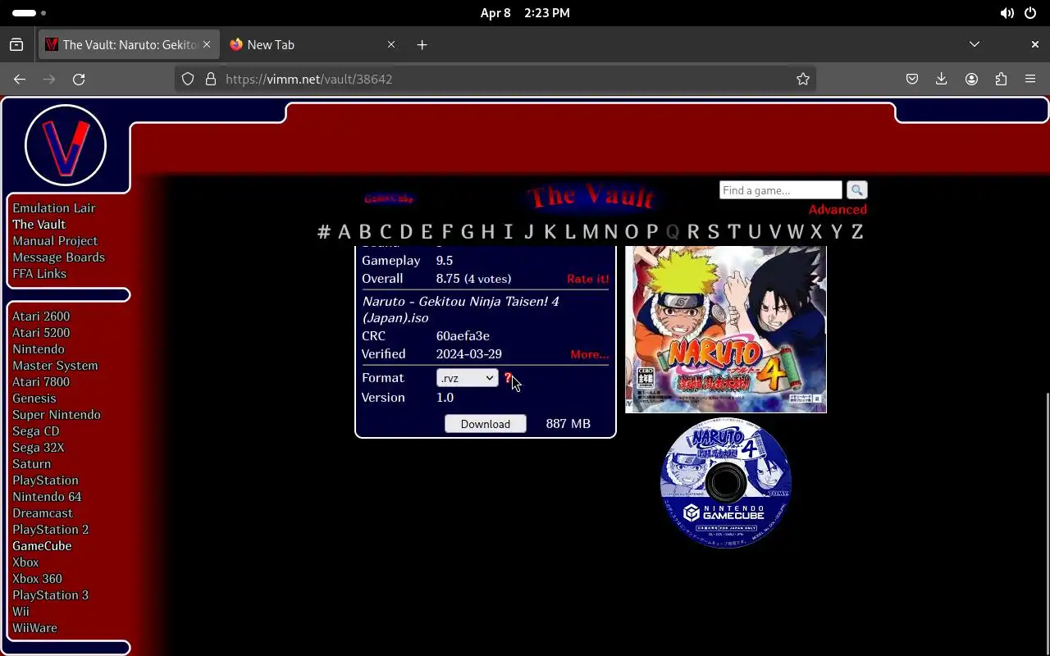Click the Naruto GameCube disc image
1050x656 pixels.
point(726,482)
